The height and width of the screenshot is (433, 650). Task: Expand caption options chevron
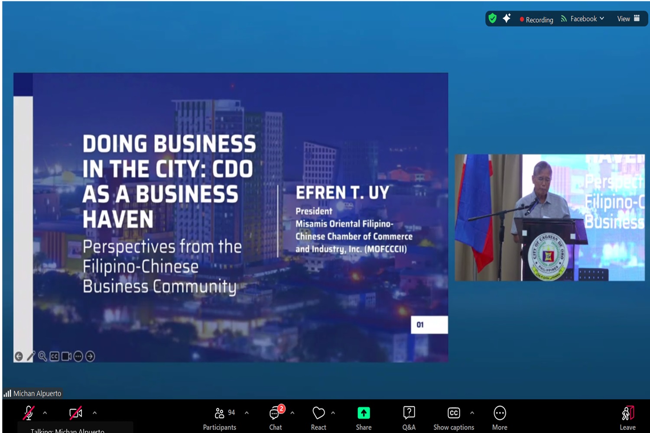coord(472,413)
